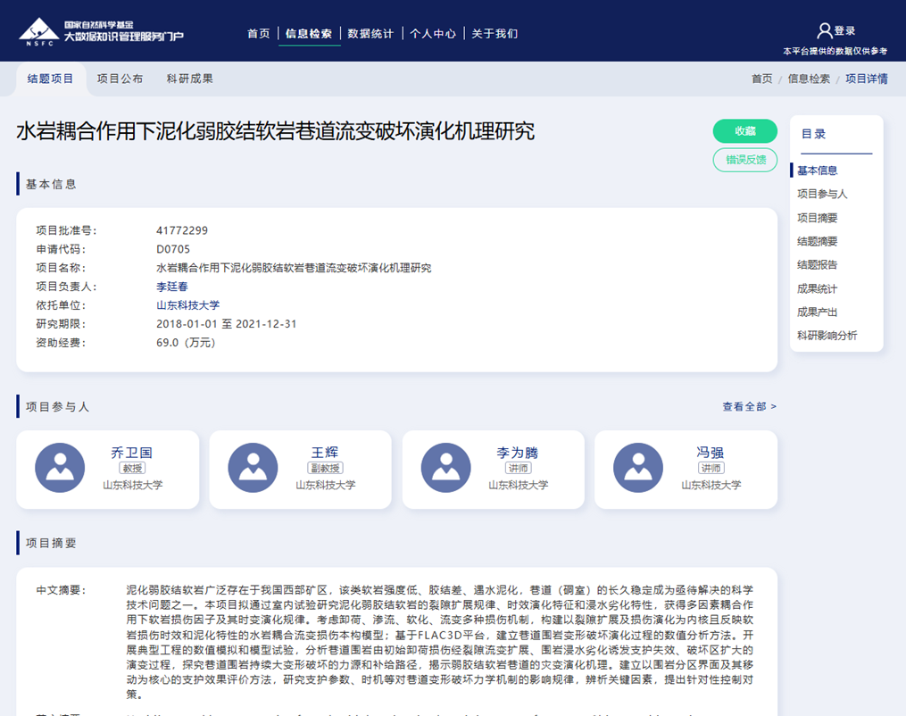Image resolution: width=906 pixels, height=716 pixels.
Task: Click the login user icon
Action: 825,31
